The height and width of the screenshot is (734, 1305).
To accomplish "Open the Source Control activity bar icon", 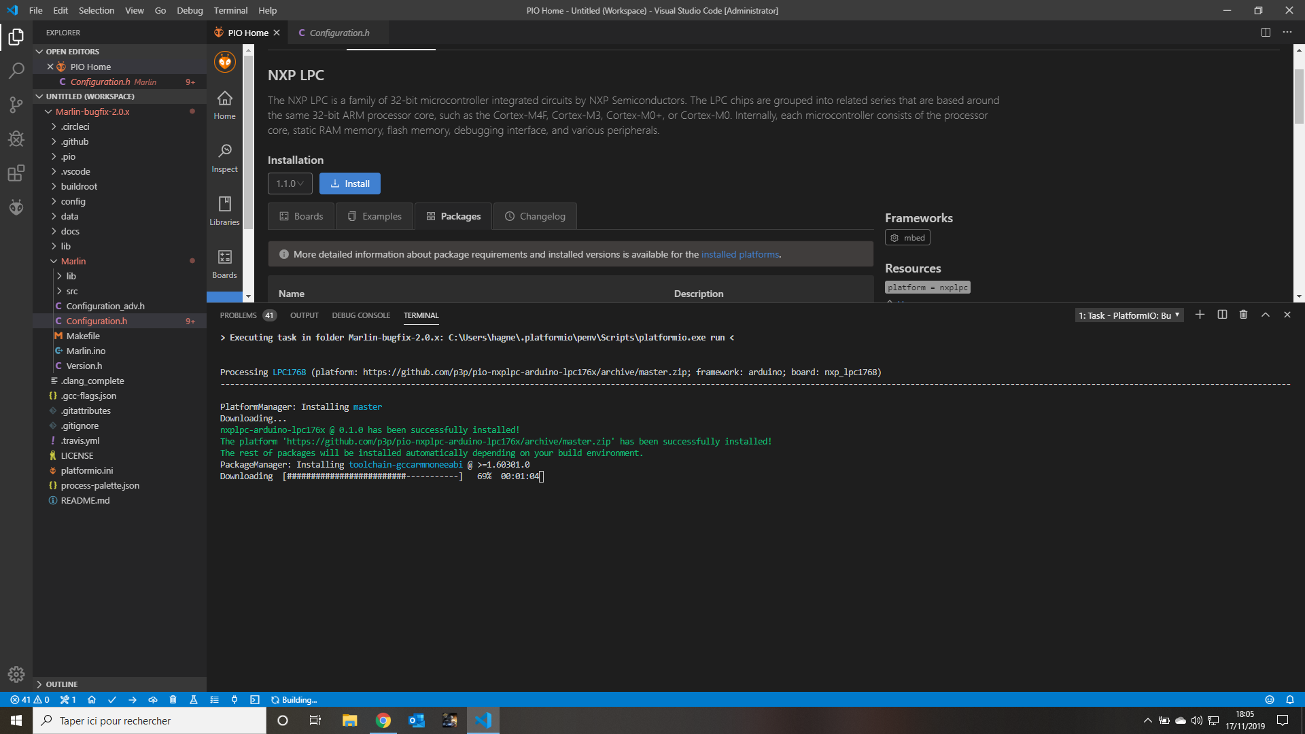I will (16, 105).
